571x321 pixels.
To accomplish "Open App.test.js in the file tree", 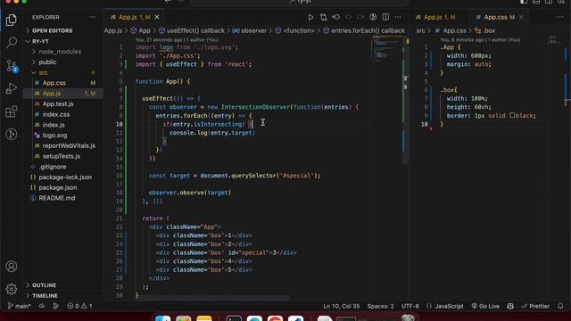I will coord(57,103).
